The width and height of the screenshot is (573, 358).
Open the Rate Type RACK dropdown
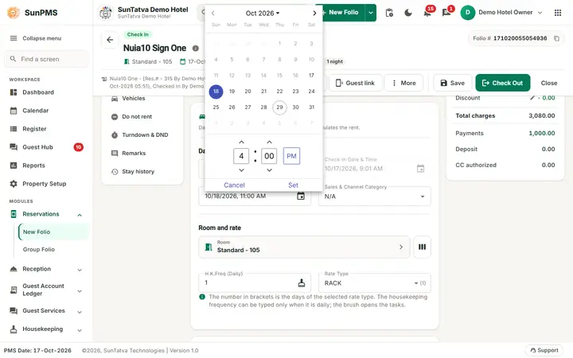point(374,283)
